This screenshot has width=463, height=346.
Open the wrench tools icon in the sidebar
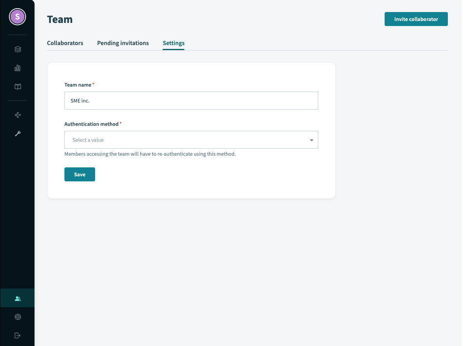point(17,134)
